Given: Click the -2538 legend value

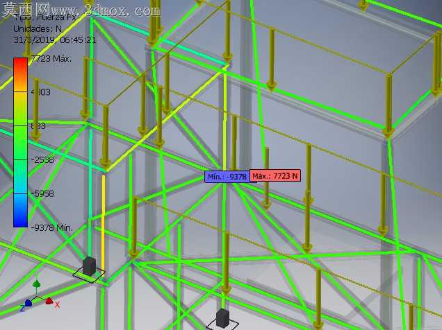Looking at the screenshot, I should coord(42,160).
